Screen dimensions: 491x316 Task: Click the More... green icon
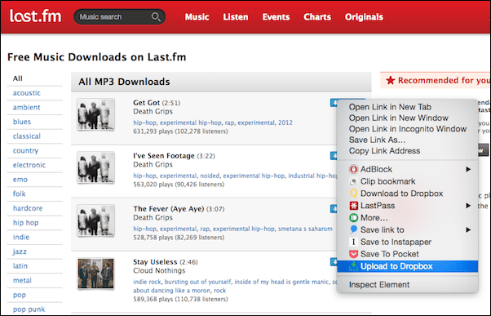353,217
